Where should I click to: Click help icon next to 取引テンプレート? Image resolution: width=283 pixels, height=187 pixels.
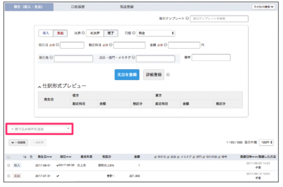(187, 18)
